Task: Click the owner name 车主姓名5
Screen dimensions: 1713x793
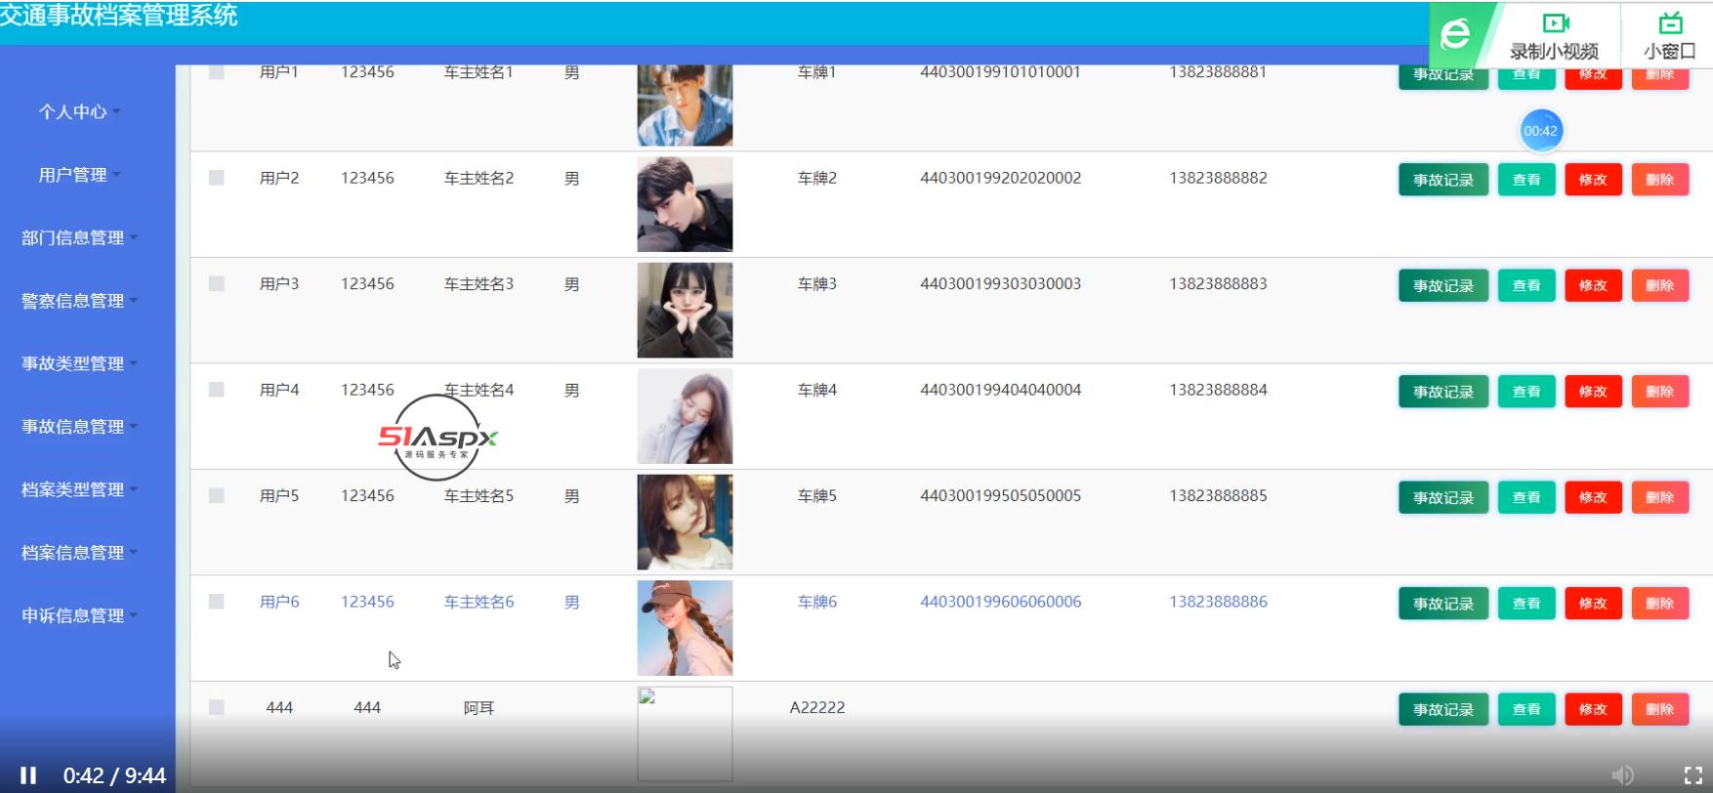Action: tap(479, 495)
